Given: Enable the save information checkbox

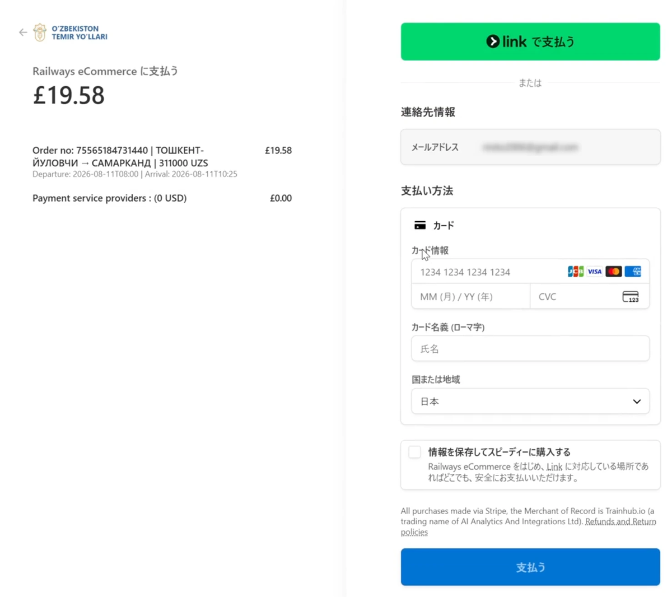Looking at the screenshot, I should tap(414, 452).
